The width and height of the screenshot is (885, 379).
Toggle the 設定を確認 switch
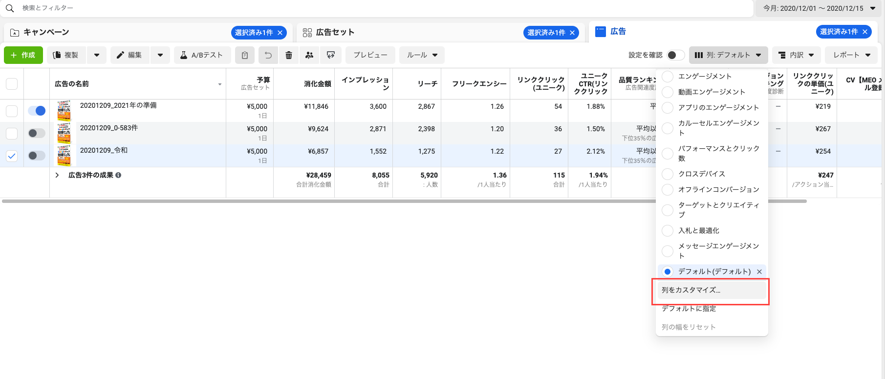pyautogui.click(x=675, y=55)
